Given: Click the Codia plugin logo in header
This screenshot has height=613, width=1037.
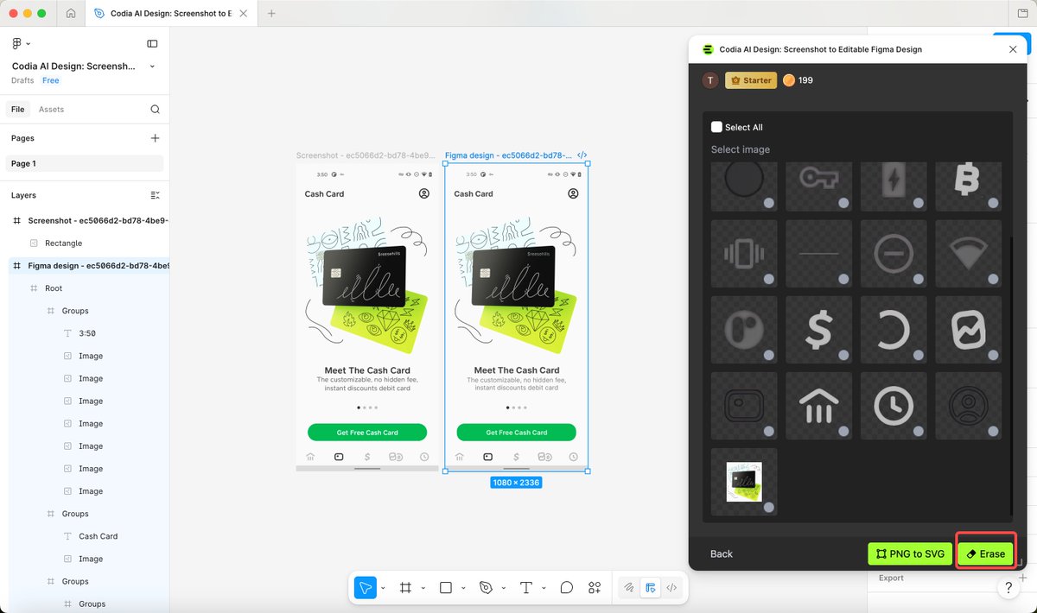Looking at the screenshot, I should point(708,49).
